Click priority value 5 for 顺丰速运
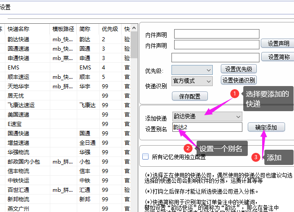This screenshot has height=212, width=294. 104,77
